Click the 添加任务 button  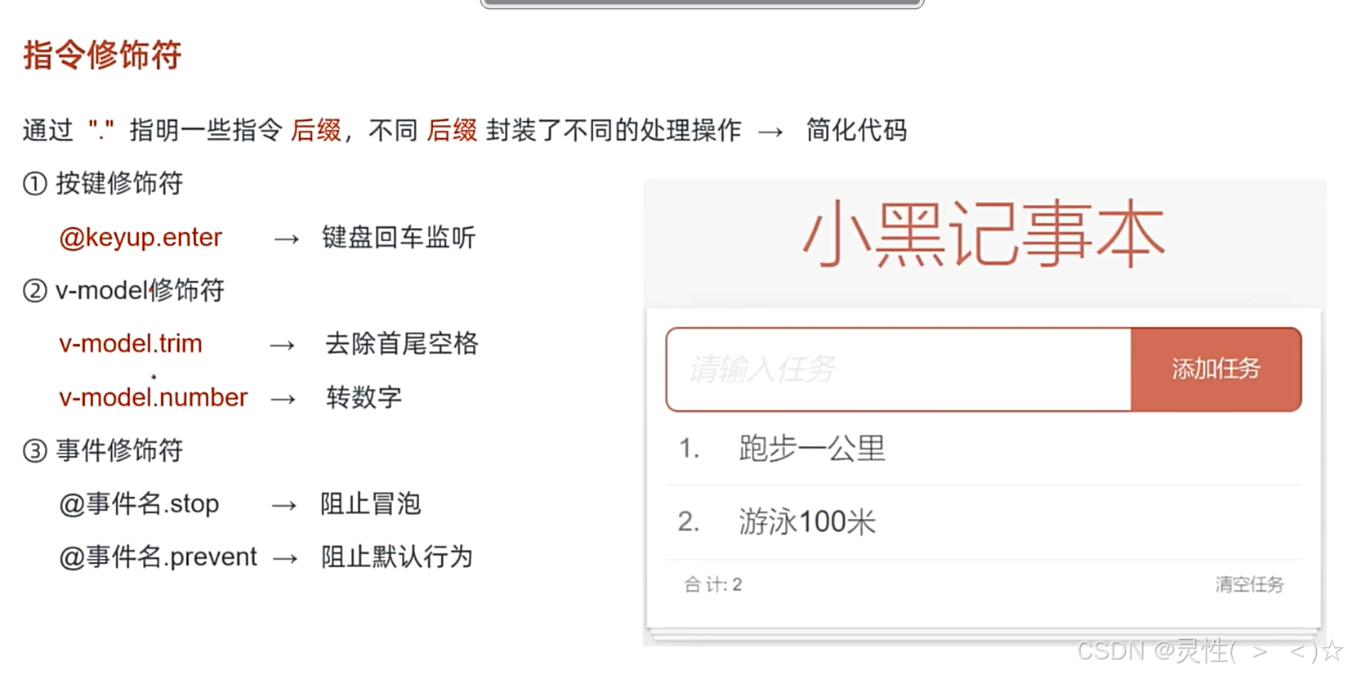[x=1215, y=369]
